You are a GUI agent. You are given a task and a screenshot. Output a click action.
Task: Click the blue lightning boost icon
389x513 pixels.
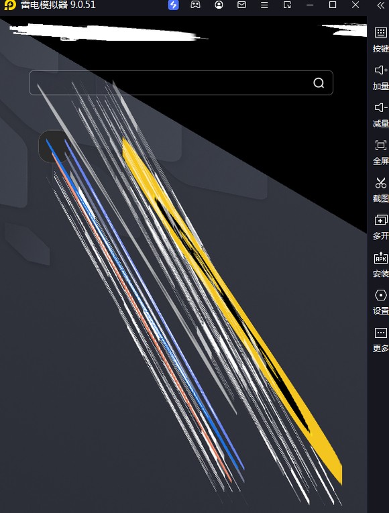point(174,5)
